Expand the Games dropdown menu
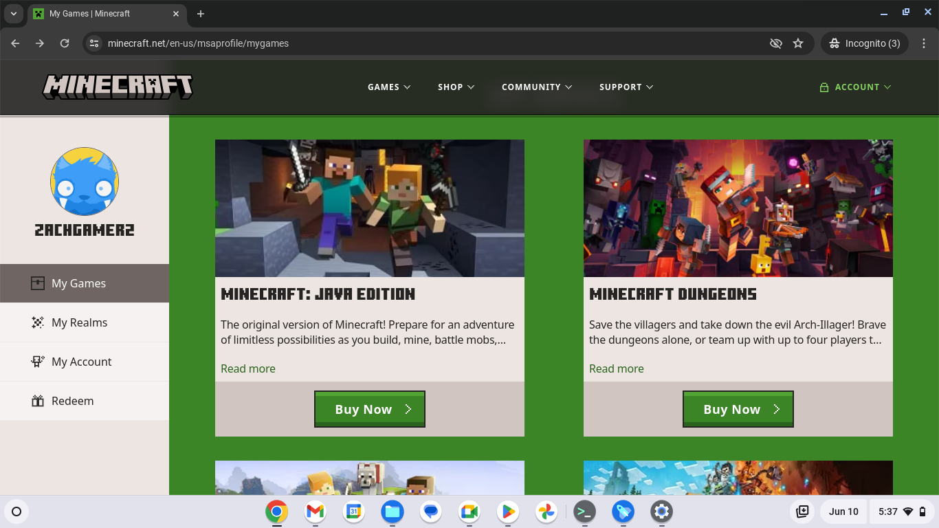The height and width of the screenshot is (528, 939). tap(389, 87)
